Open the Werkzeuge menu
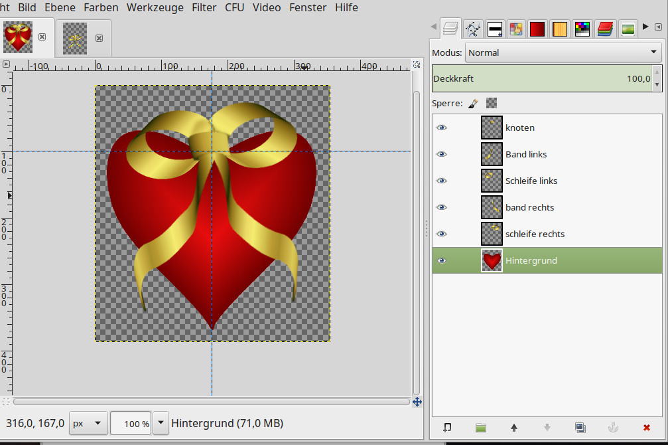The height and width of the screenshot is (445, 668). pos(155,7)
